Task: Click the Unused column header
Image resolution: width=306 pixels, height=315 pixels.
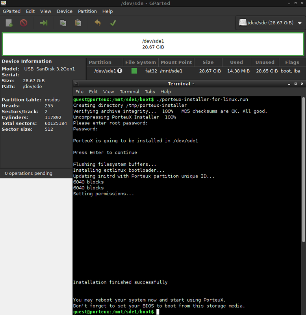Action: pos(265,62)
